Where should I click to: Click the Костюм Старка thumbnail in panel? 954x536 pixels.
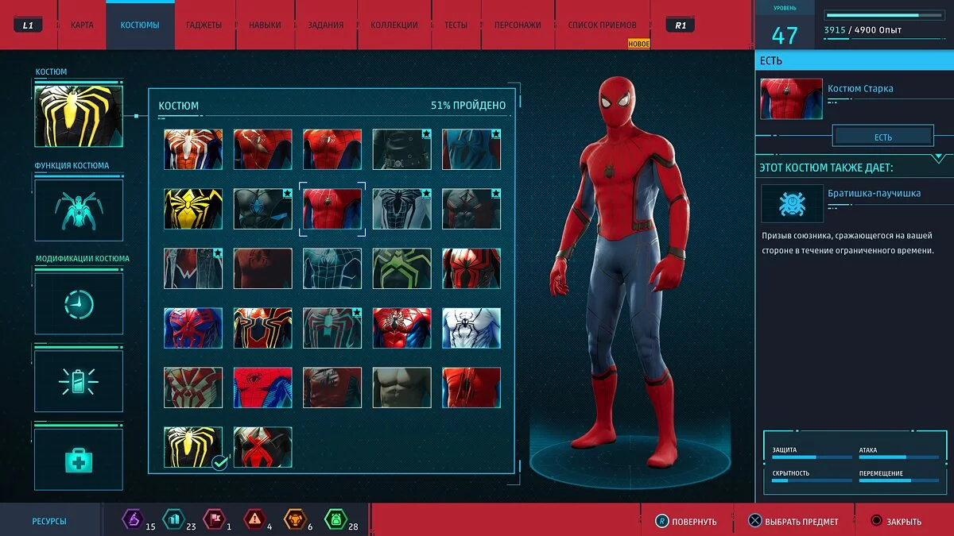click(x=792, y=98)
